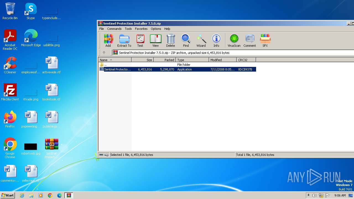354x199 pixels.
Task: Run the Test archive tool
Action: coord(140,41)
